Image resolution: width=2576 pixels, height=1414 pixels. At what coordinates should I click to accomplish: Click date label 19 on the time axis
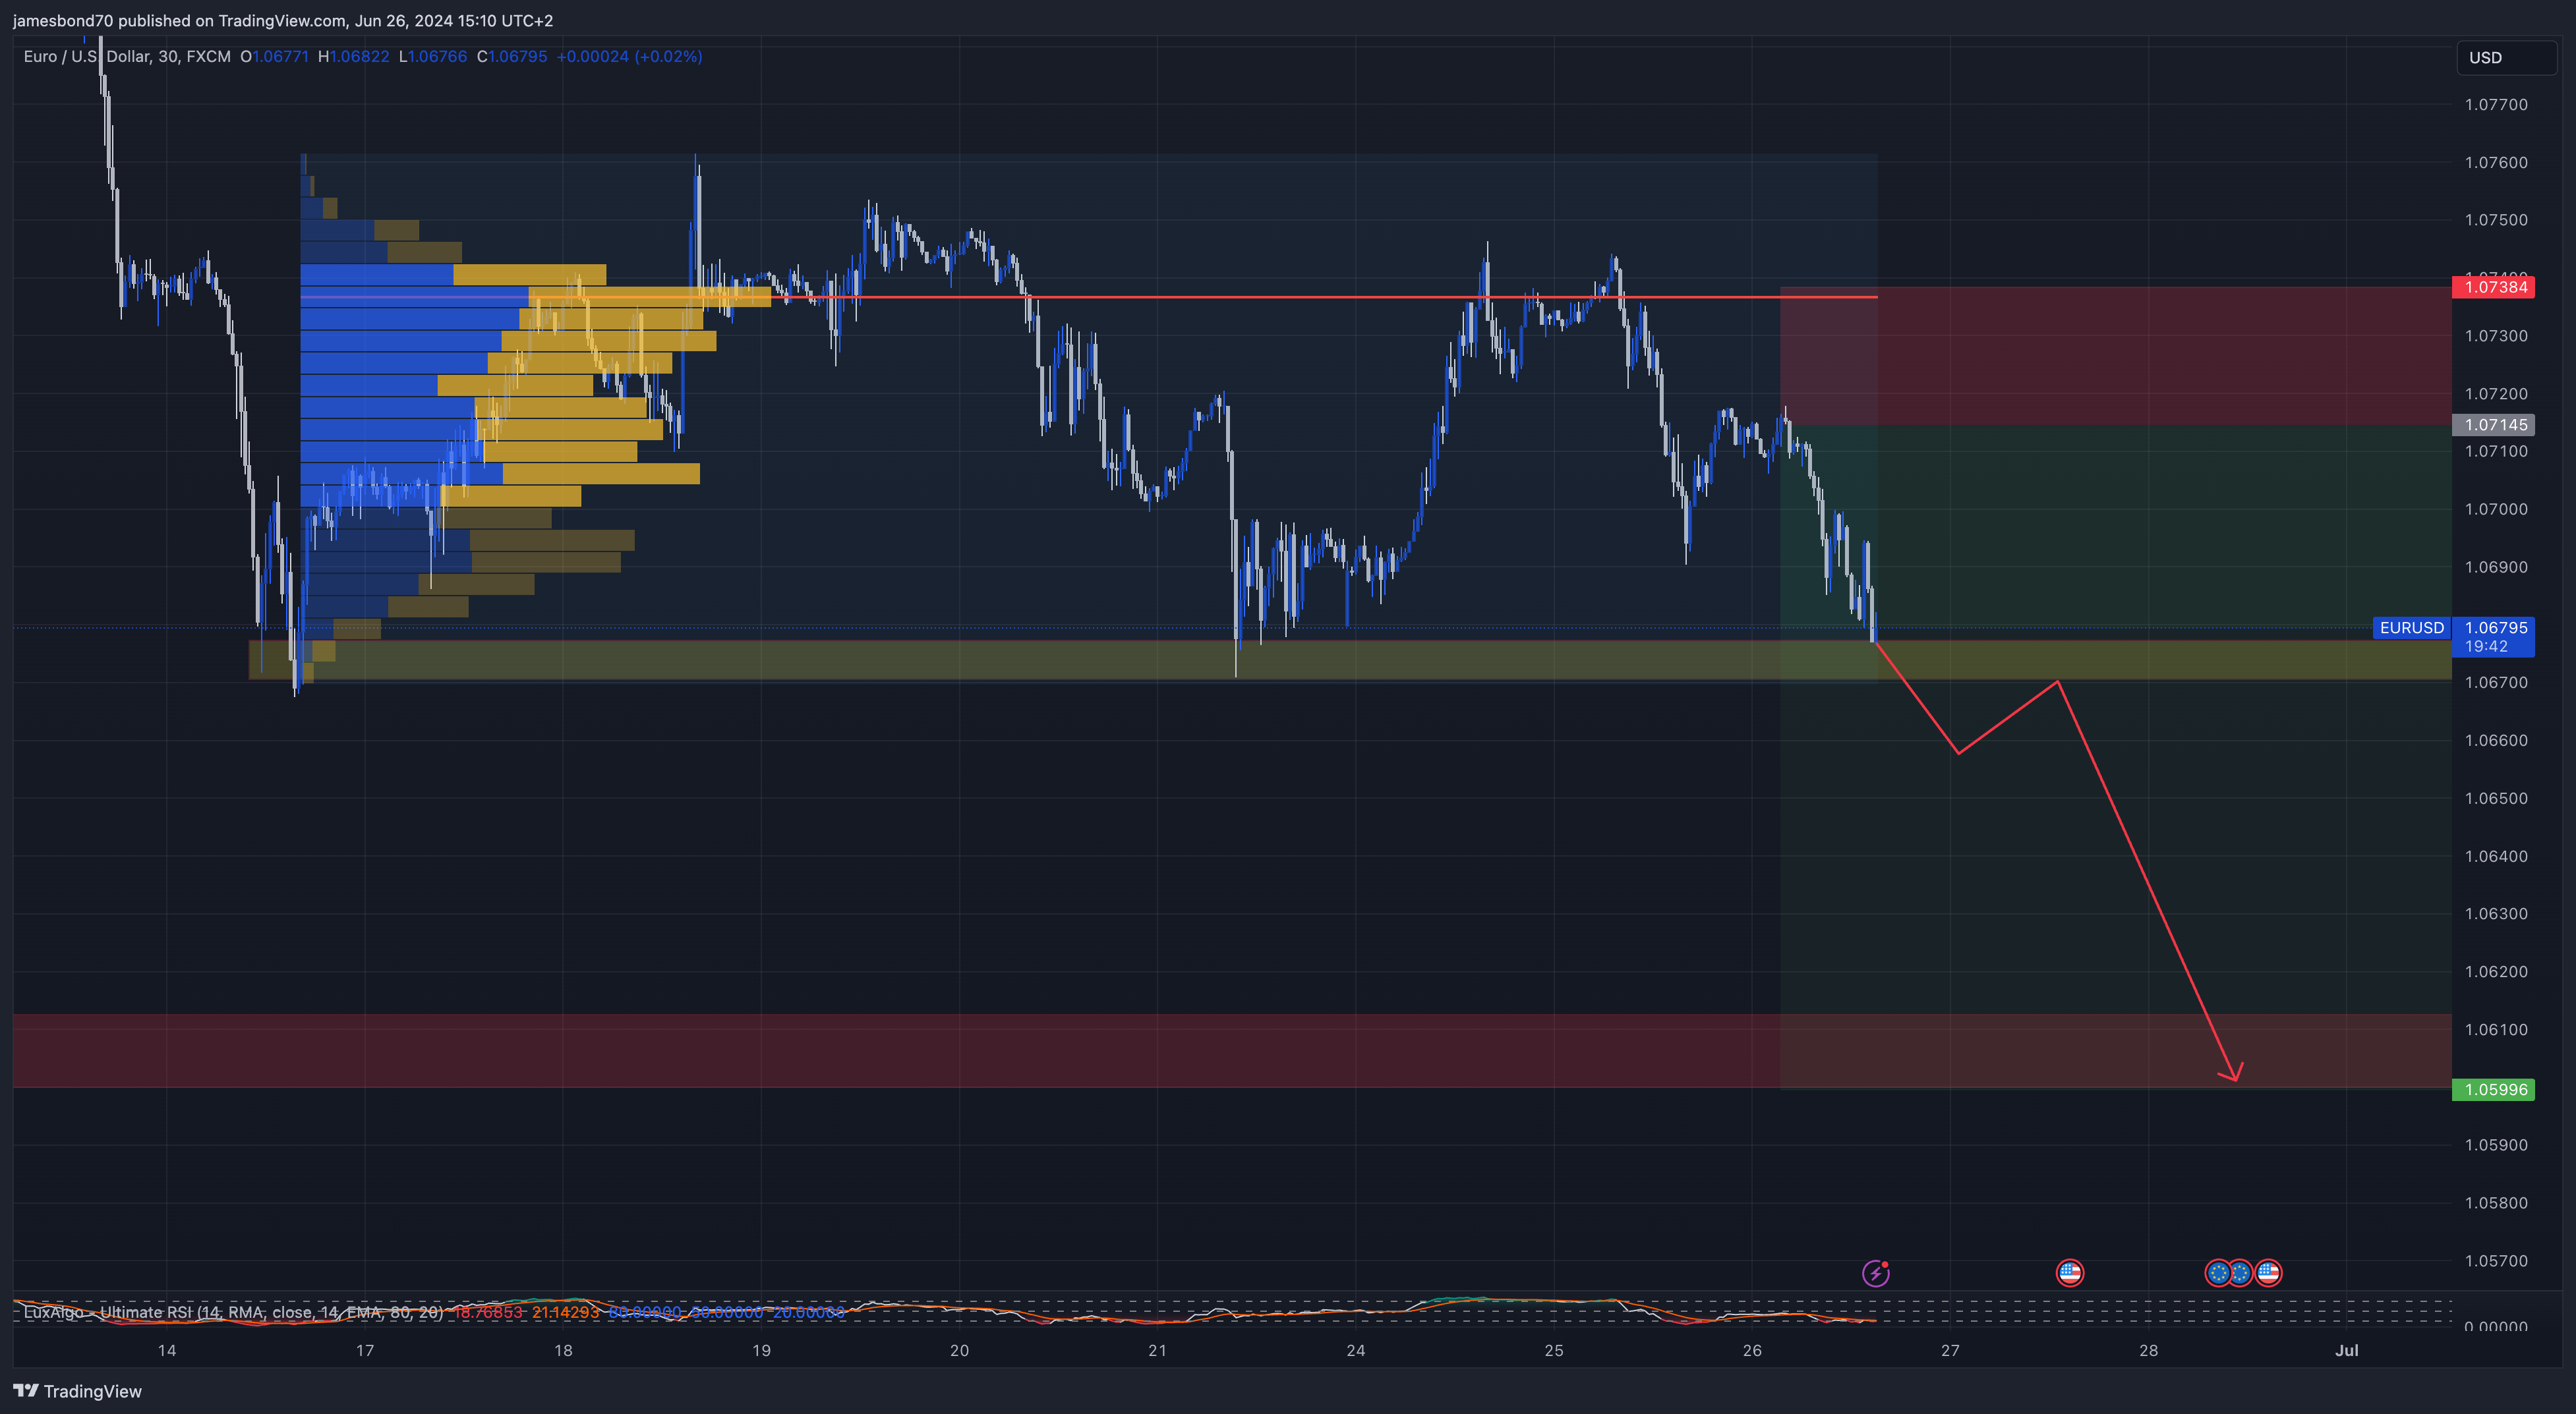pyautogui.click(x=761, y=1350)
